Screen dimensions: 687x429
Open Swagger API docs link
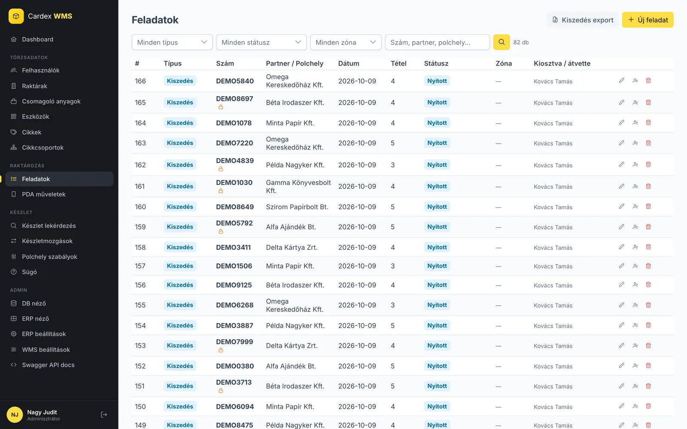[59, 365]
